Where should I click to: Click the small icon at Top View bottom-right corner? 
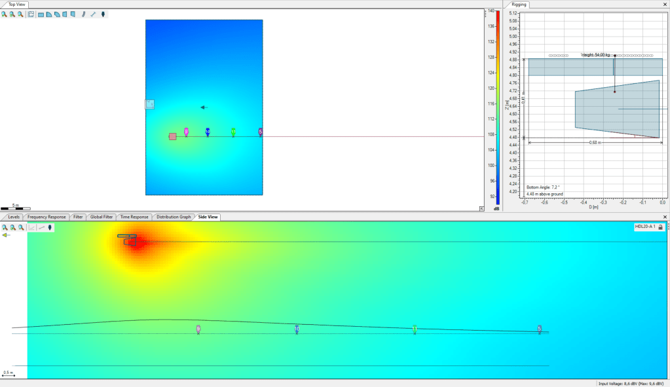pos(482,209)
